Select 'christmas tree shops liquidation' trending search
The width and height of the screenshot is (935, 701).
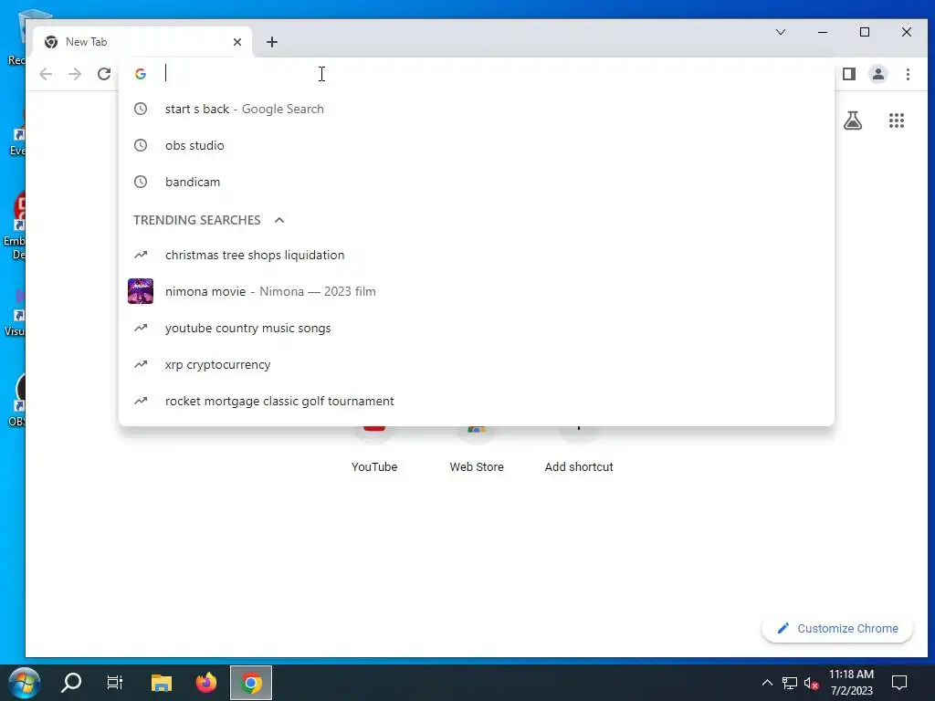tap(477, 256)
